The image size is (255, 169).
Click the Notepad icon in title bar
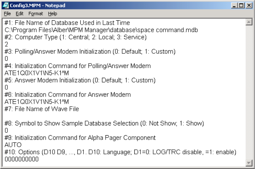[x=6, y=6]
